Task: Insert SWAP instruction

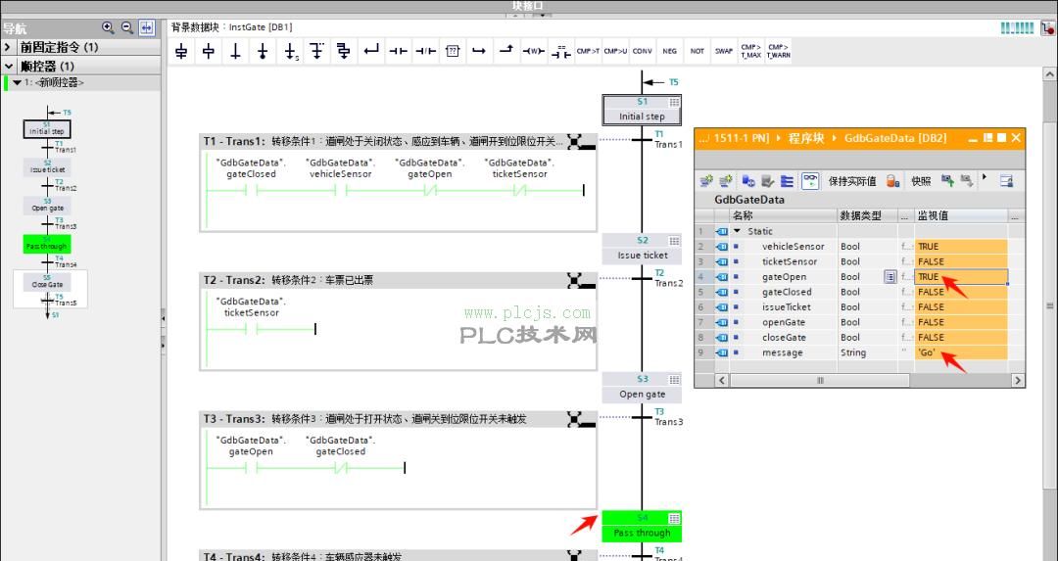Action: [724, 51]
